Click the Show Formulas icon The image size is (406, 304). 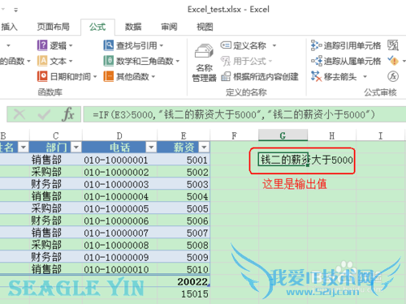[x=393, y=45]
